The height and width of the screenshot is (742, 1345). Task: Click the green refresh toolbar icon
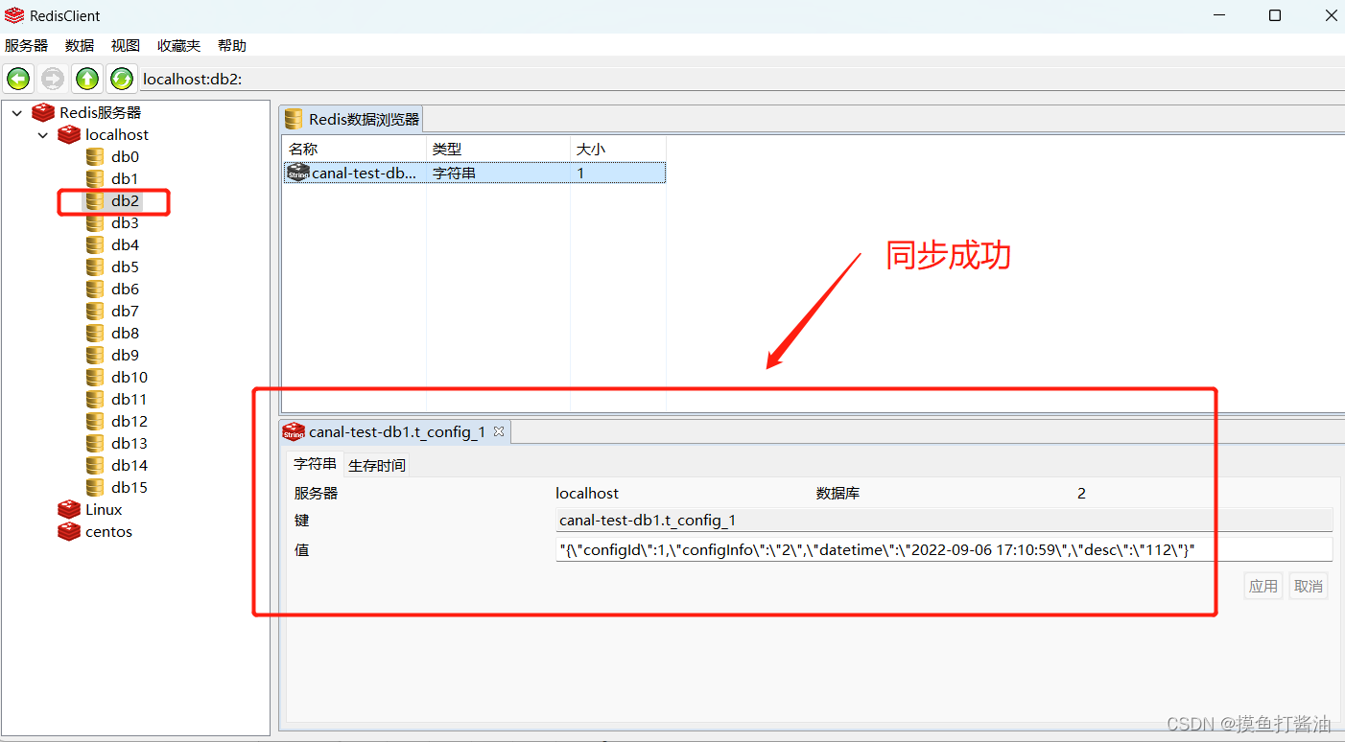coord(121,79)
